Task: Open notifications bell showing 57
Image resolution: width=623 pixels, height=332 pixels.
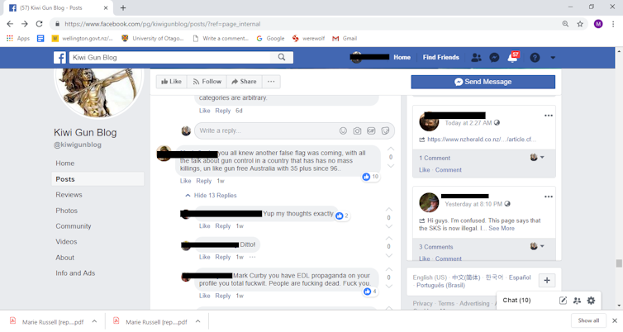Action: [x=513, y=58]
